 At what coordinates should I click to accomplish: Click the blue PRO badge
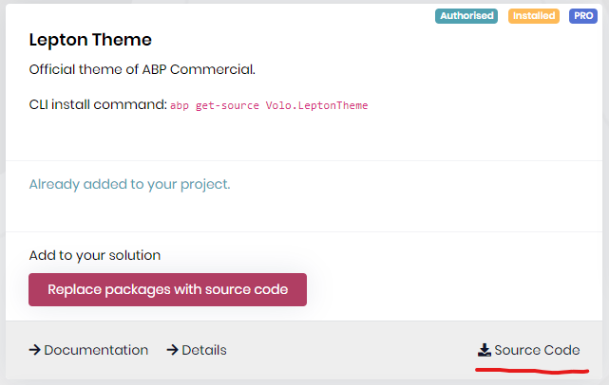pyautogui.click(x=582, y=16)
